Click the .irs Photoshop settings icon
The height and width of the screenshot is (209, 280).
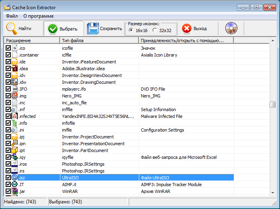pos(14,171)
